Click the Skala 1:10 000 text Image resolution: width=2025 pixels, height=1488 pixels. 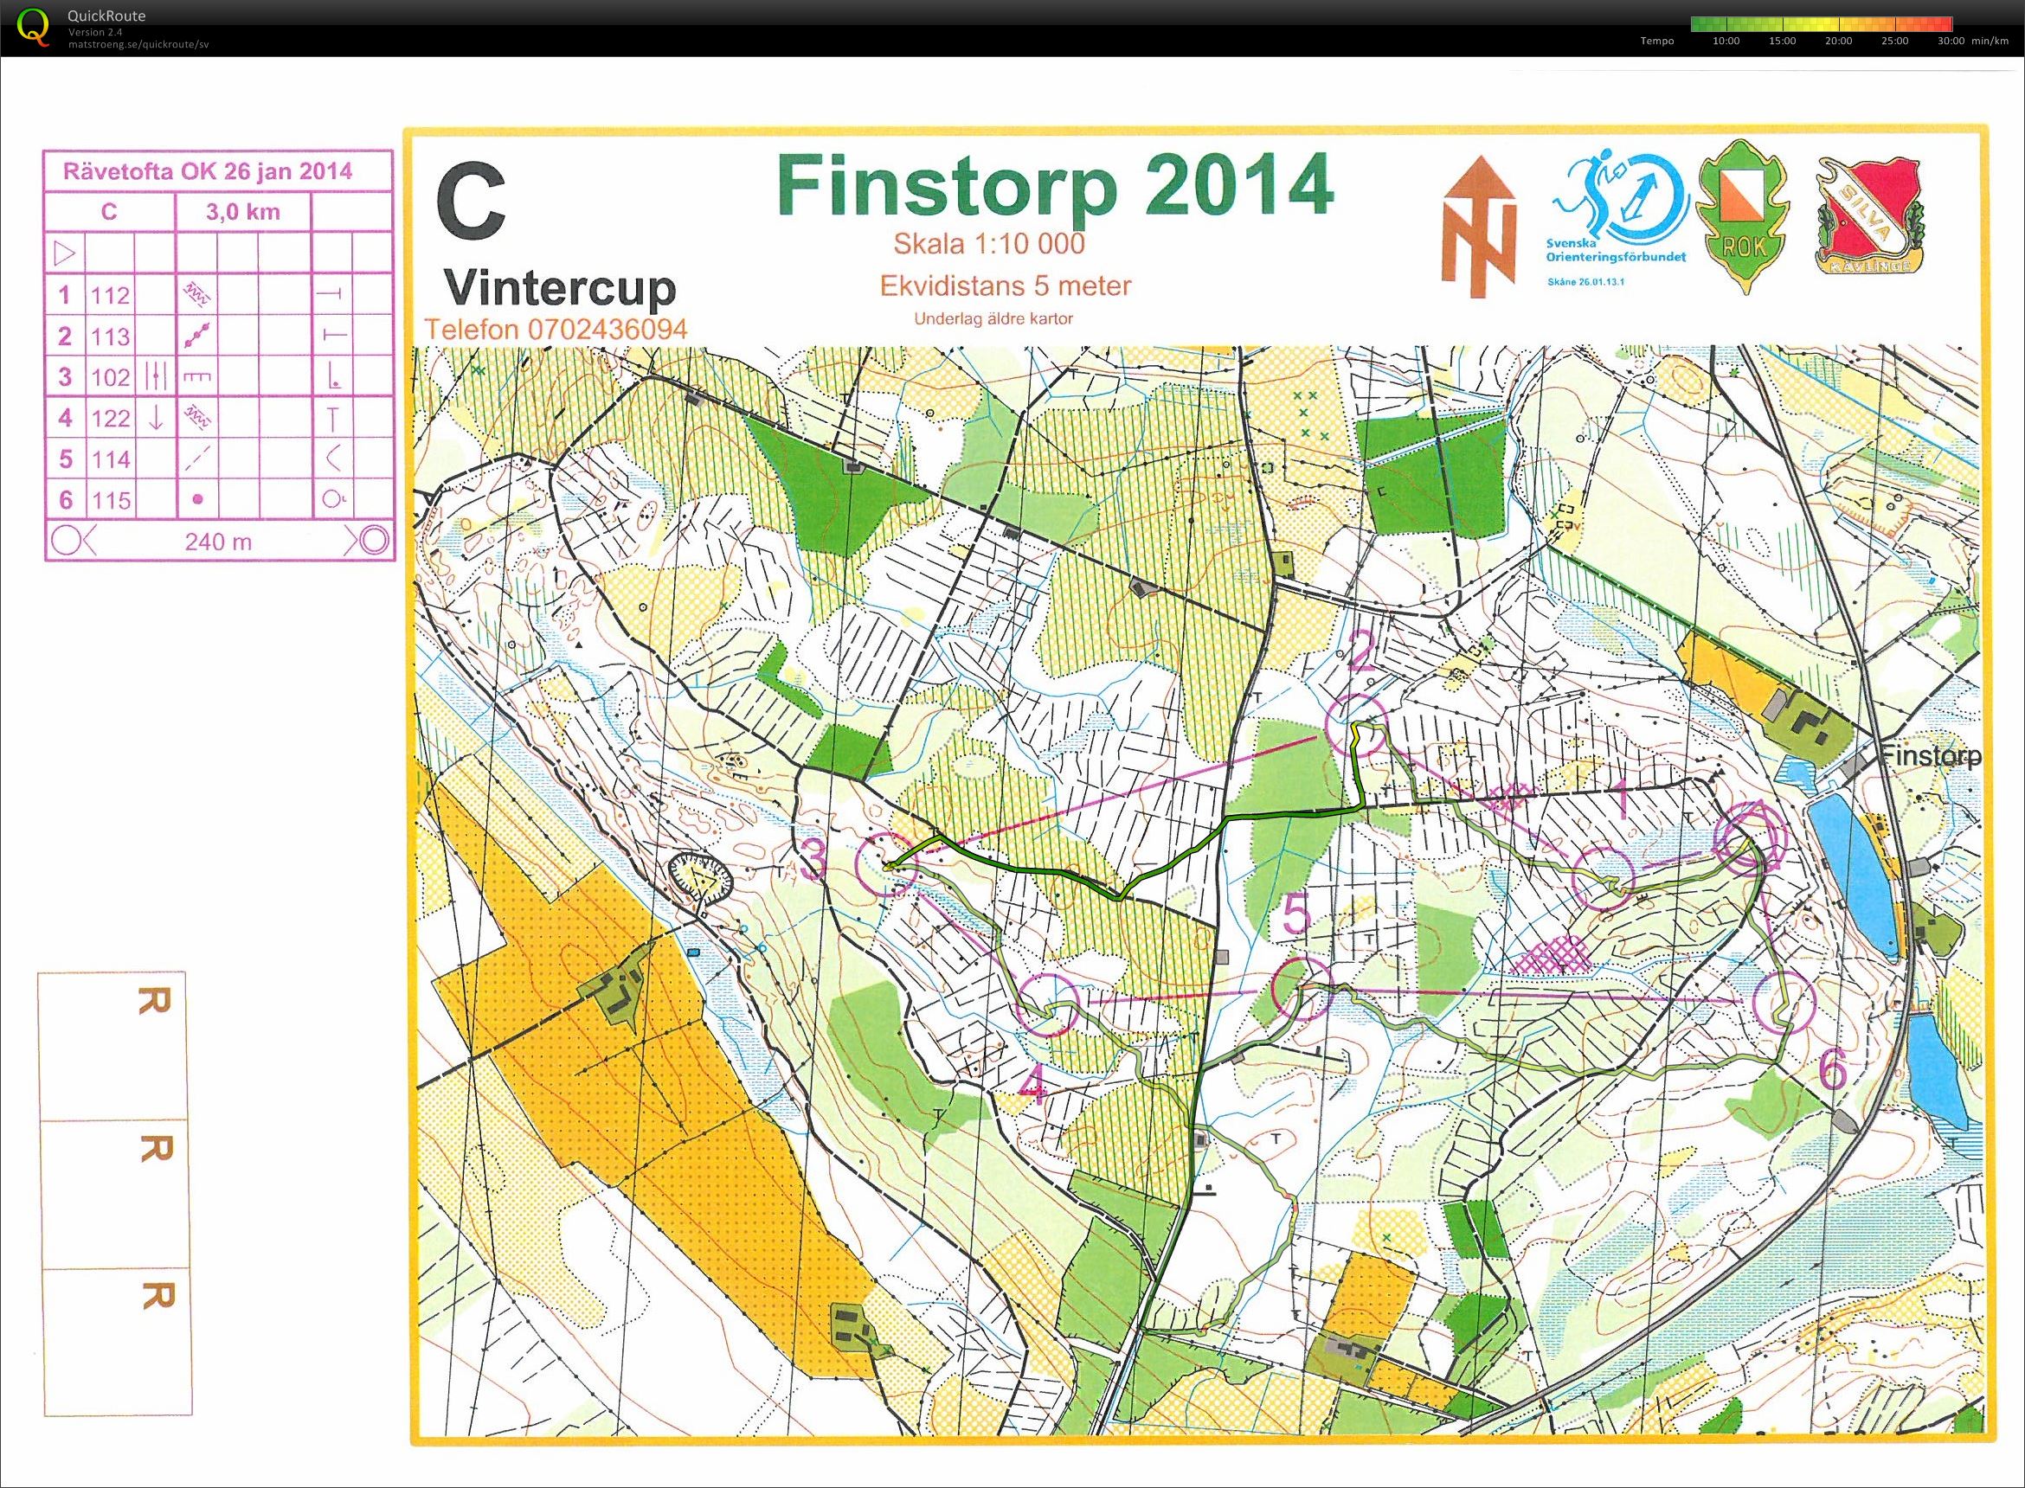pyautogui.click(x=988, y=243)
